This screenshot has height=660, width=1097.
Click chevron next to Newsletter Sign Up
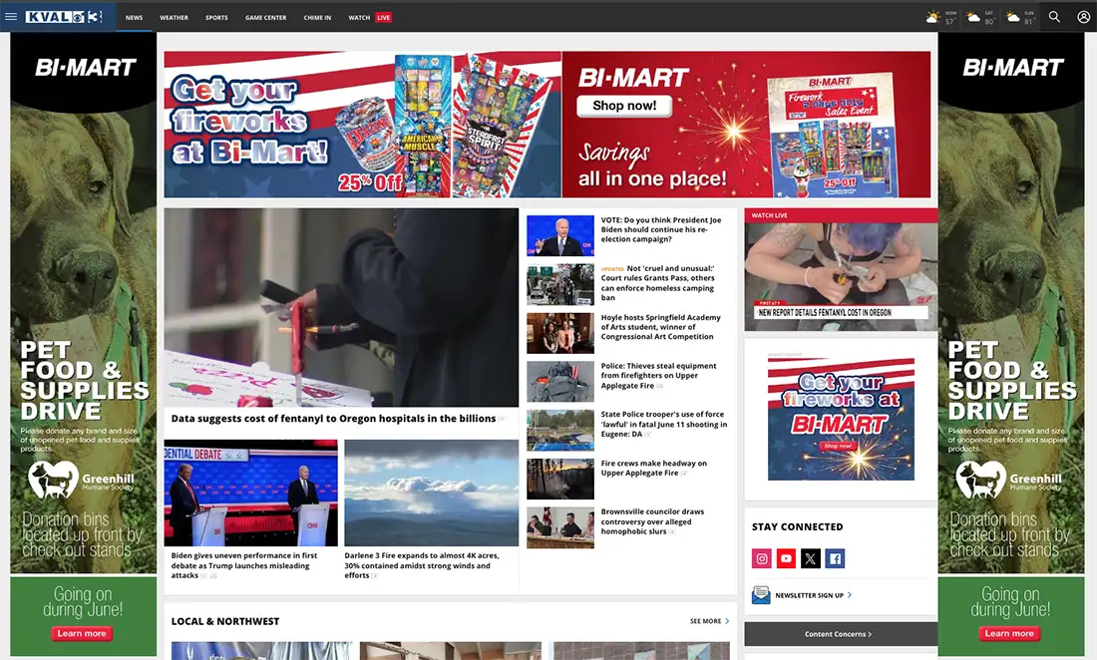[850, 595]
